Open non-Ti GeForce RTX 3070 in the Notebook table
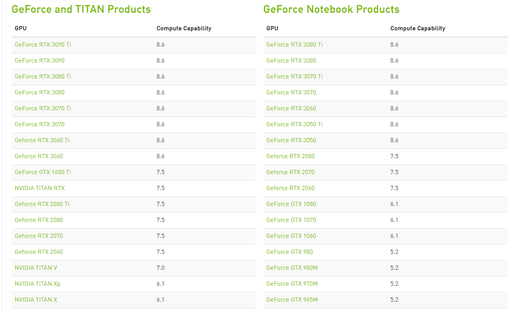Screen dimensions: 517x311 coord(291,93)
